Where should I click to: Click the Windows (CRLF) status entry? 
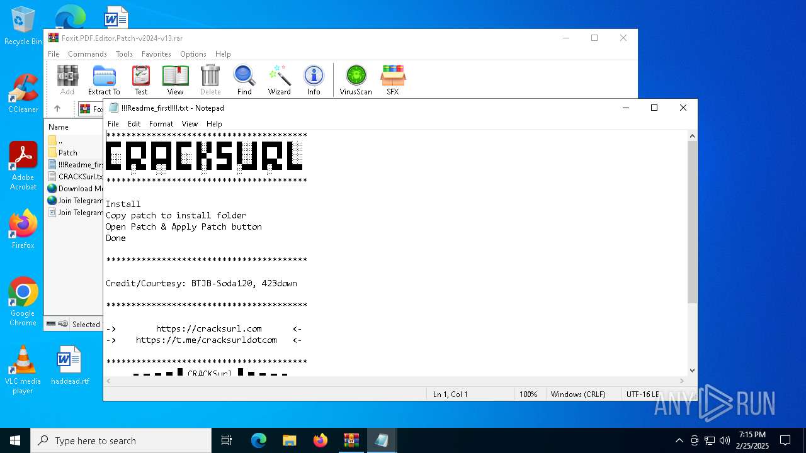tap(578, 394)
